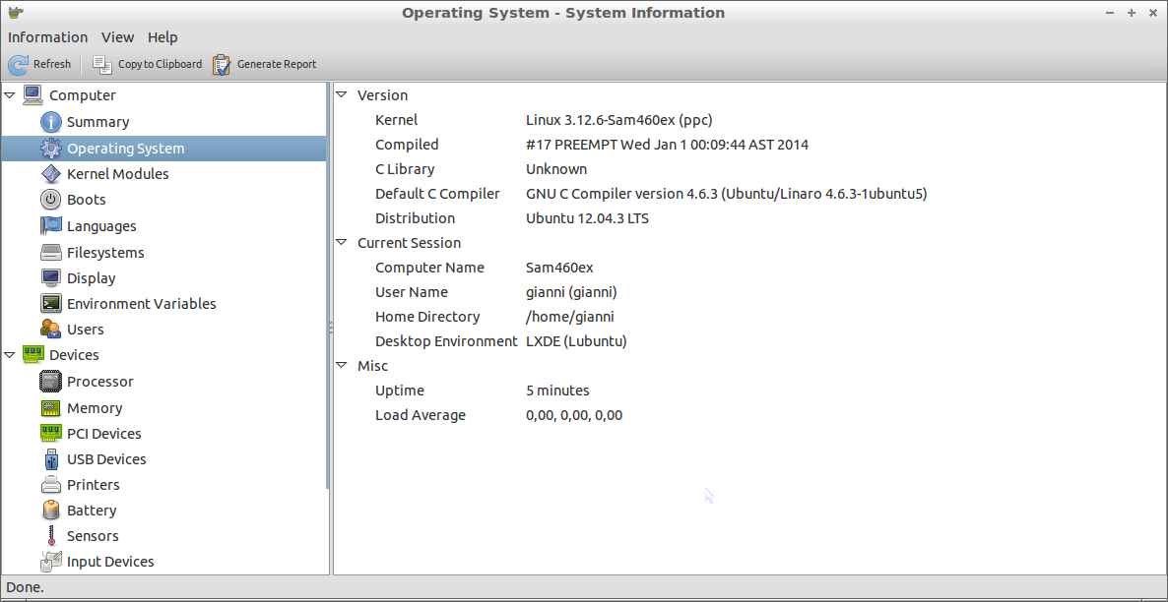Click the Sensors thermometer icon
The height and width of the screenshot is (602, 1168).
coord(51,536)
